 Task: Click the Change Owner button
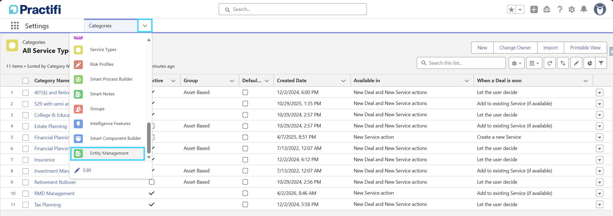point(515,48)
